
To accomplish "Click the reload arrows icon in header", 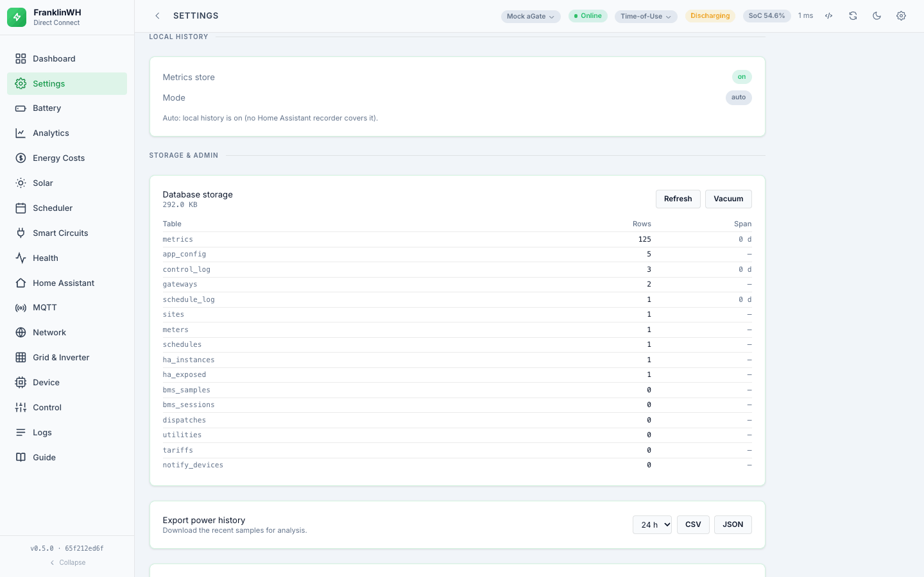I will (x=853, y=16).
